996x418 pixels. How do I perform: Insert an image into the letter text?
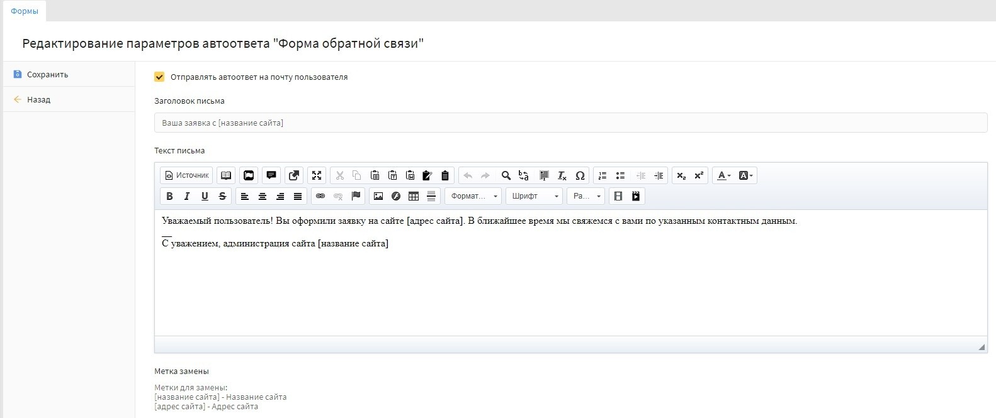tap(378, 196)
